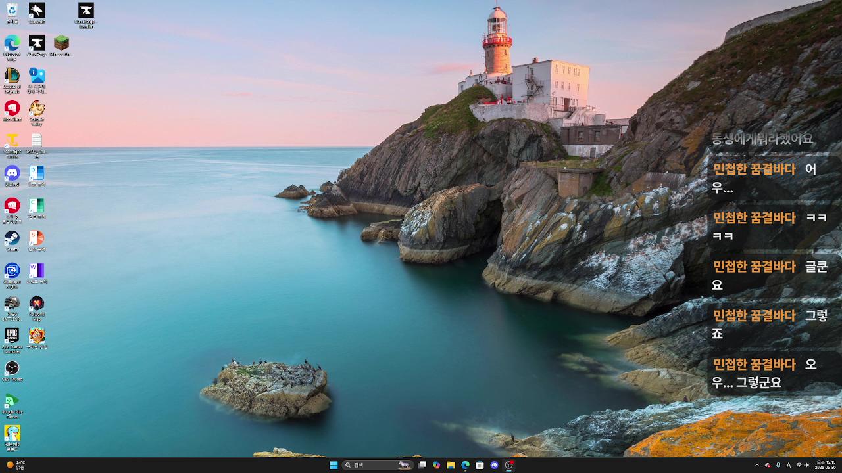This screenshot has height=473, width=842.
Task: Click the taskbar search box
Action: (x=378, y=465)
